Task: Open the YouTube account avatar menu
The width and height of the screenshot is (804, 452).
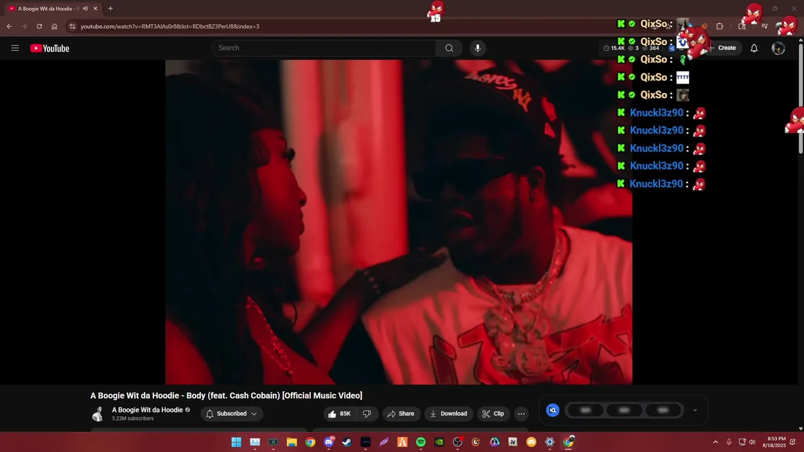Action: [x=778, y=48]
